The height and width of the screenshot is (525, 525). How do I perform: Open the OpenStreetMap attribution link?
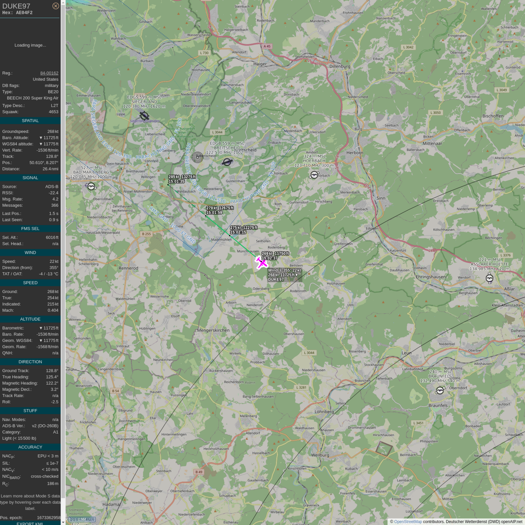(408, 522)
